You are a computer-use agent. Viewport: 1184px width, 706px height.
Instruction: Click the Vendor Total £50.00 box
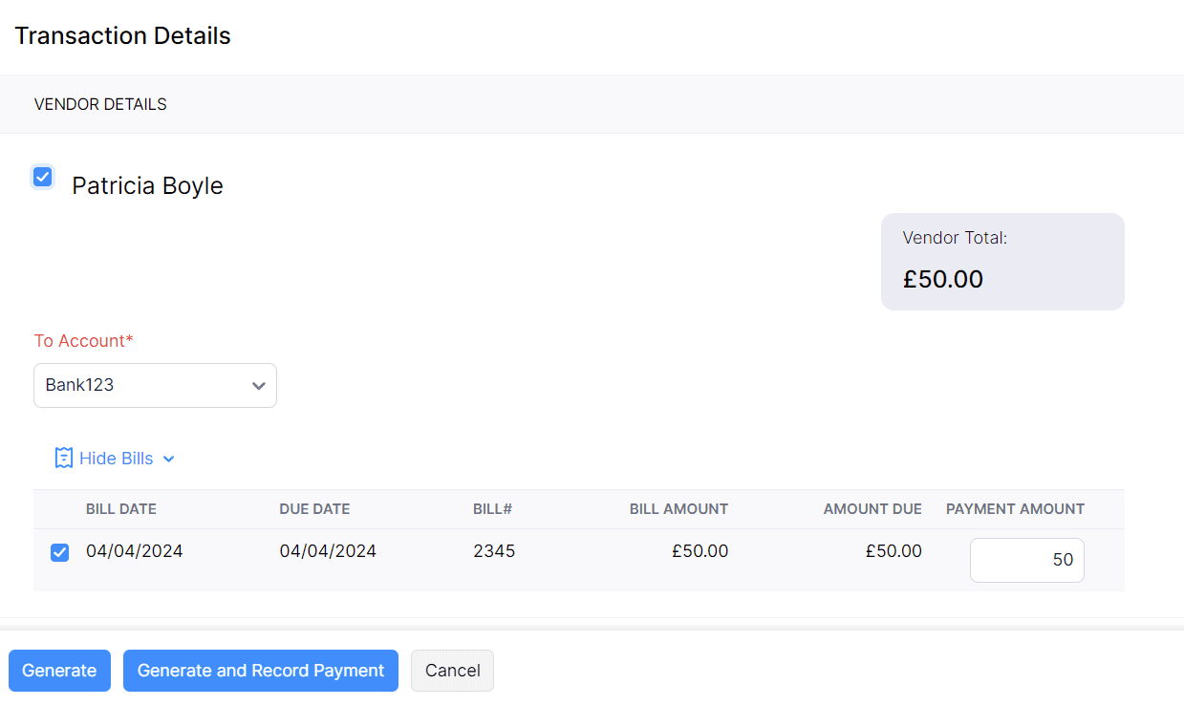[1002, 262]
